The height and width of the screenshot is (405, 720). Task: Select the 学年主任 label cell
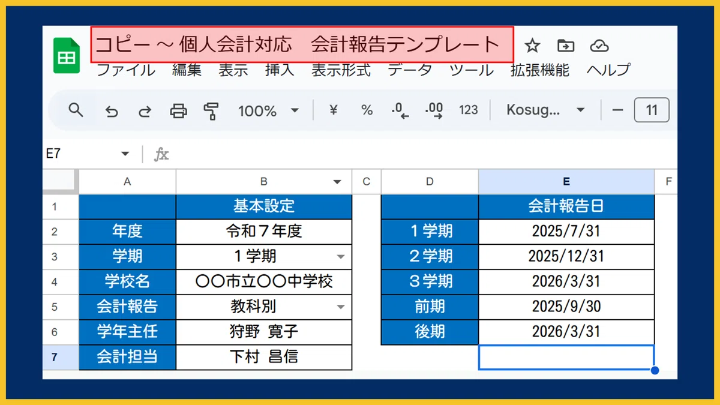click(127, 332)
